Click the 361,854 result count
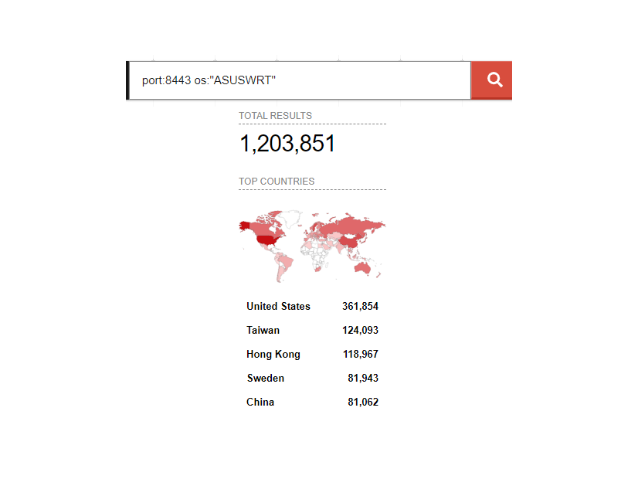The image size is (638, 479). coord(360,307)
